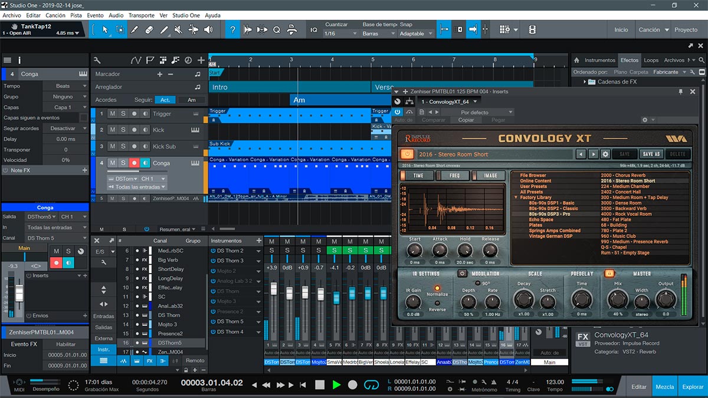Pin the Convology plugin window

680,91
